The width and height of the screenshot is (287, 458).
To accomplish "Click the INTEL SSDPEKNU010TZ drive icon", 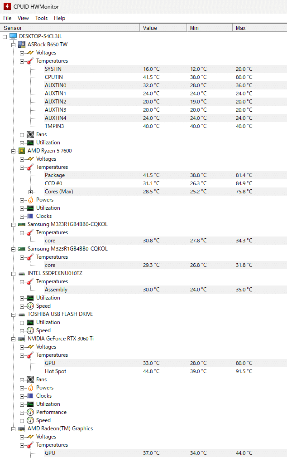I will coord(22,274).
